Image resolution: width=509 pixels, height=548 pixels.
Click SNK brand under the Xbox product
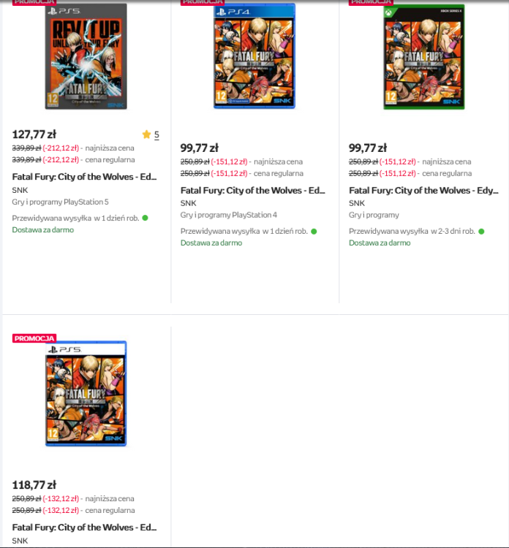pos(357,203)
